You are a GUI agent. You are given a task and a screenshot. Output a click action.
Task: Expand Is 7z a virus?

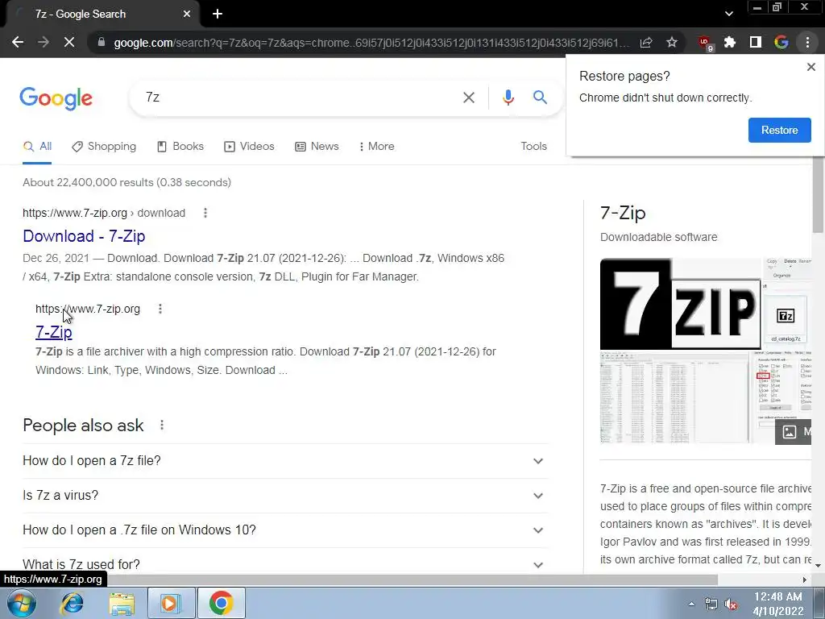point(285,496)
